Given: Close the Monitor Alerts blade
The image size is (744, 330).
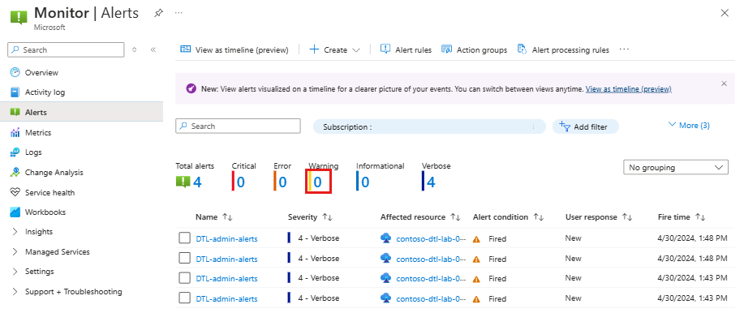Looking at the screenshot, I should 725,13.
